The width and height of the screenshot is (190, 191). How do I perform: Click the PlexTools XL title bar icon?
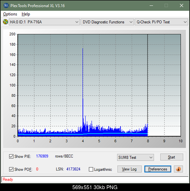coord(6,6)
